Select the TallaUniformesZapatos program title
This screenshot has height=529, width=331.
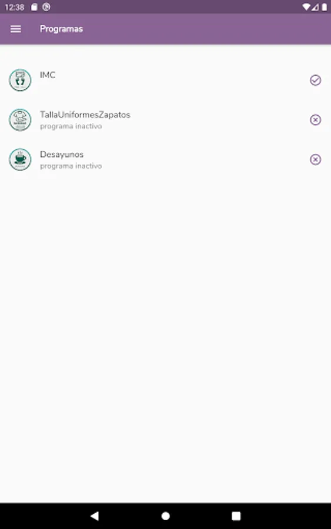point(85,115)
